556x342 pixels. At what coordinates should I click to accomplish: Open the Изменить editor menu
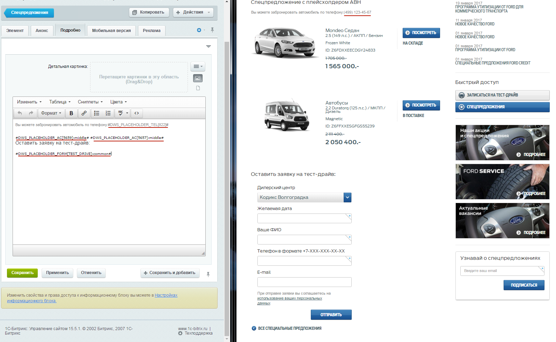(29, 102)
